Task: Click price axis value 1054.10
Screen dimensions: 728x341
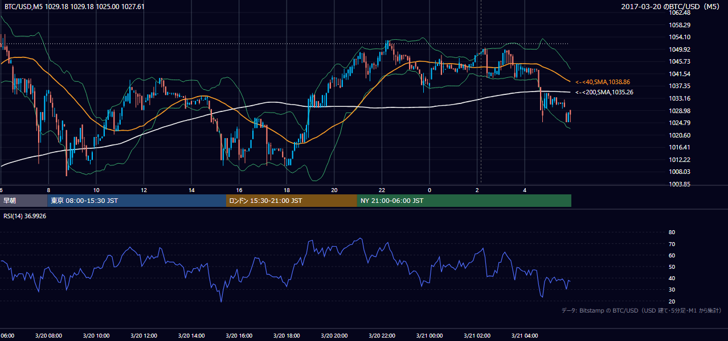Action: [x=680, y=37]
